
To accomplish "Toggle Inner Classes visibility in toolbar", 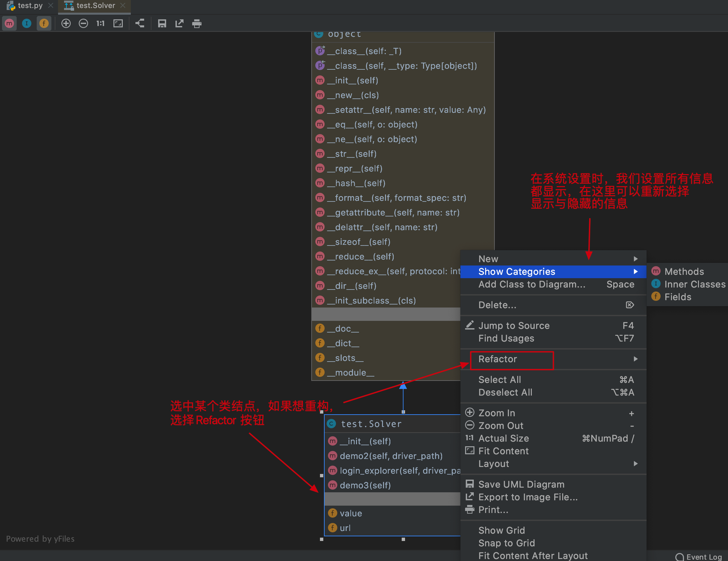I will click(27, 23).
